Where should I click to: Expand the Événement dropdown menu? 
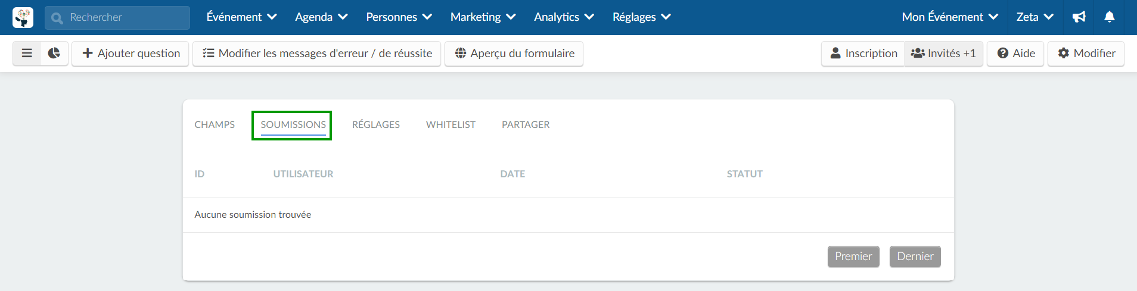point(241,17)
